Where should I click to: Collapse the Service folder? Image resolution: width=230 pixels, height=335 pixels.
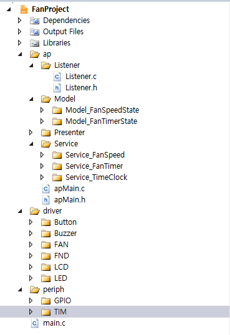(31, 144)
